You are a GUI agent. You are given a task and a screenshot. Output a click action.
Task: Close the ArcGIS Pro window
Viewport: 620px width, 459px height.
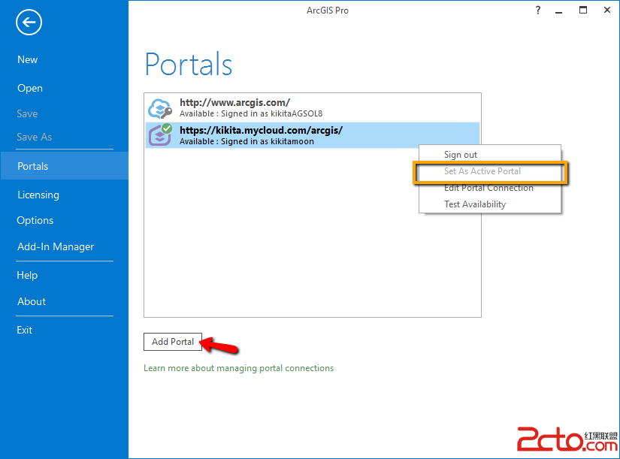[x=607, y=10]
